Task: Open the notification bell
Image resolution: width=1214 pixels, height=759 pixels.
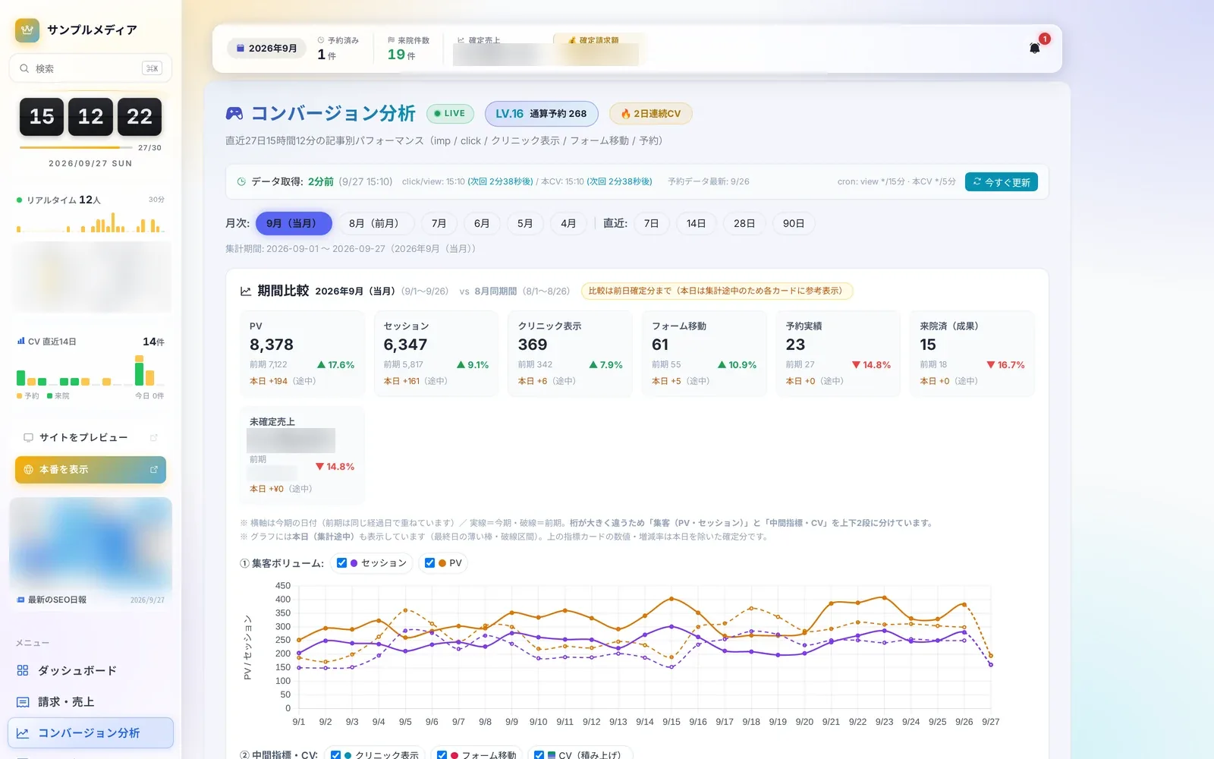Action: 1034,49
